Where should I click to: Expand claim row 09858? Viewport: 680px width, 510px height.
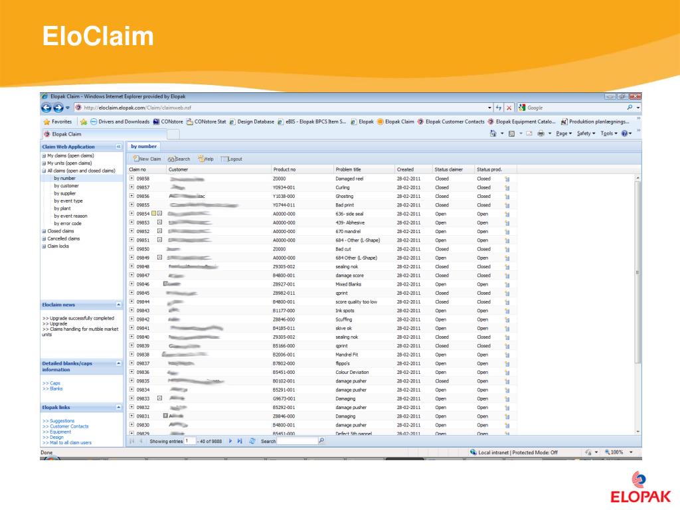click(132, 178)
